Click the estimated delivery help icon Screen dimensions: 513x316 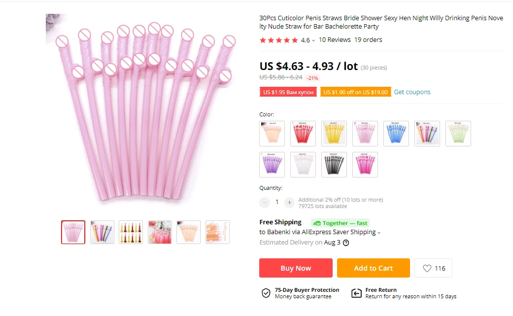(x=346, y=243)
